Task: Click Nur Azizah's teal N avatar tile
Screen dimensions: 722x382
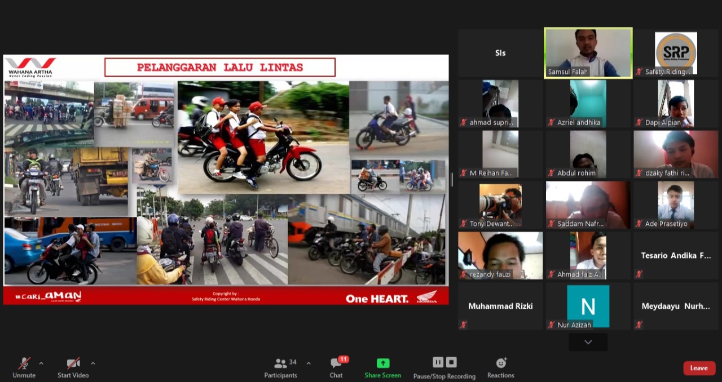Action: click(x=588, y=306)
